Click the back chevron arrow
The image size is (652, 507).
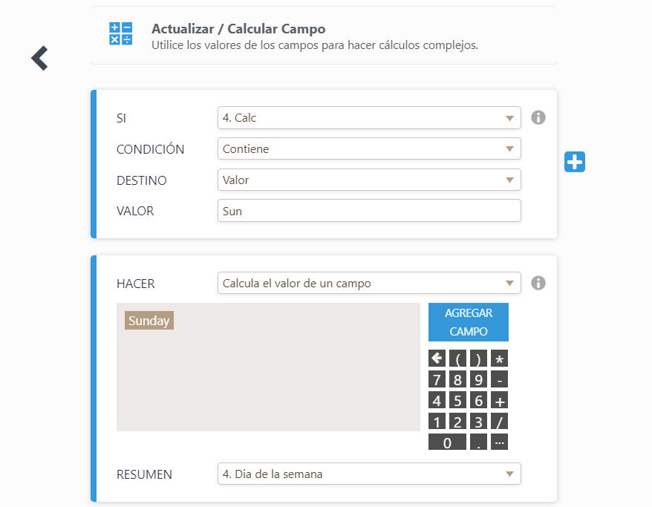coord(39,58)
